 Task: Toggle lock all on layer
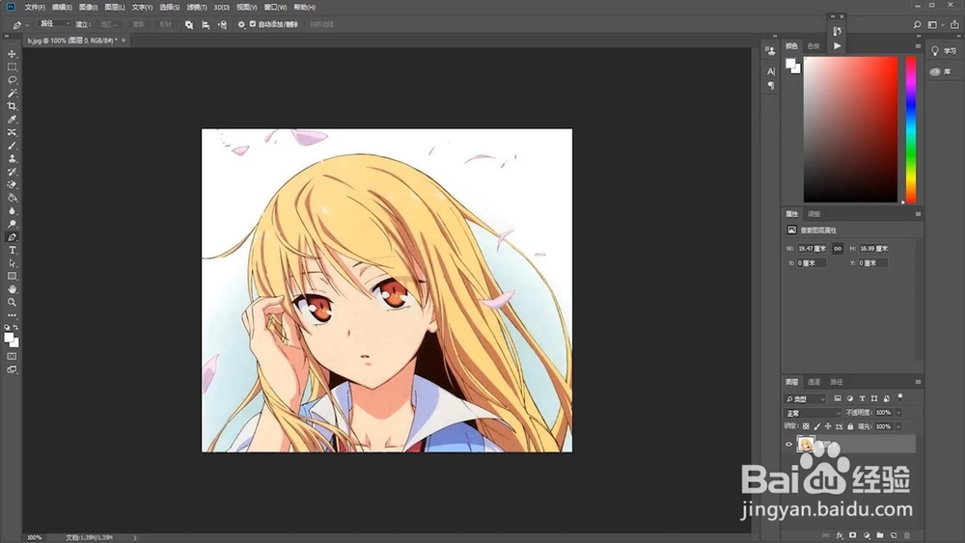(x=850, y=426)
